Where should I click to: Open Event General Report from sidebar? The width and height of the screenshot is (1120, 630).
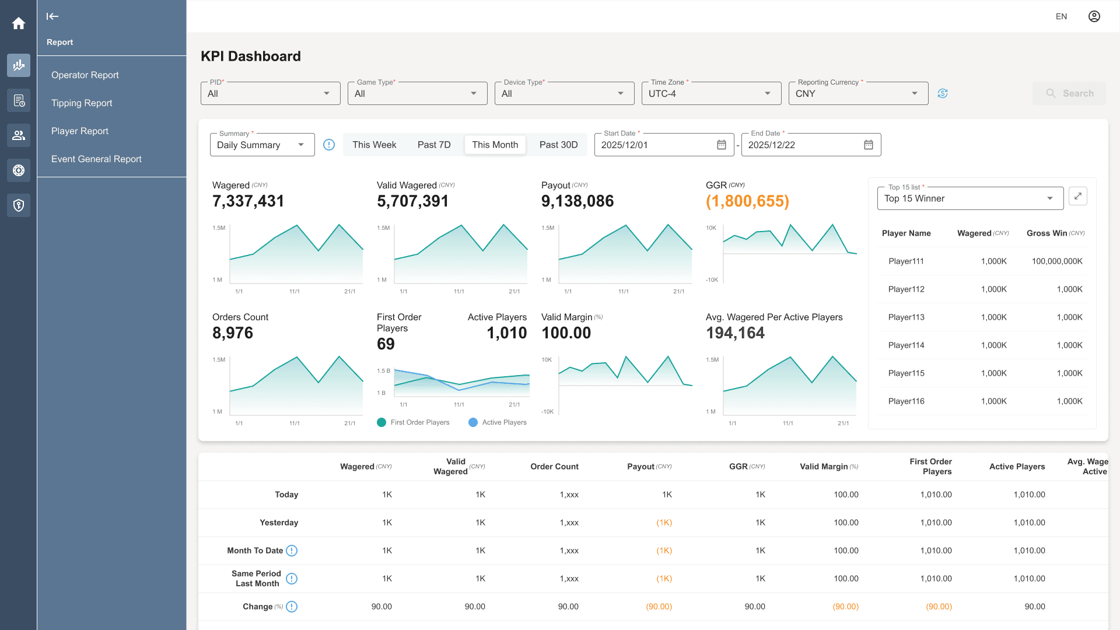(x=96, y=159)
